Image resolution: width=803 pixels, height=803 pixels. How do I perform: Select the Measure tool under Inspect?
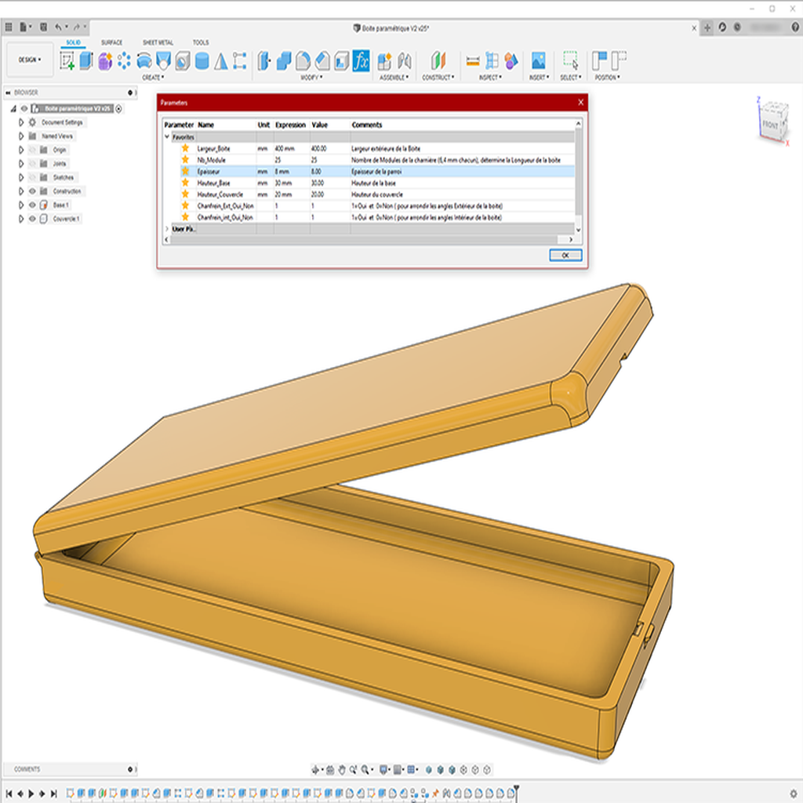pyautogui.click(x=473, y=61)
